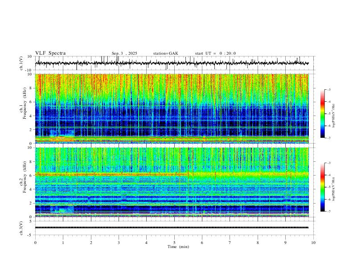This screenshot has width=353, height=272.
Task: Click the 'VLF Spectra' title text
Action: tap(50, 53)
